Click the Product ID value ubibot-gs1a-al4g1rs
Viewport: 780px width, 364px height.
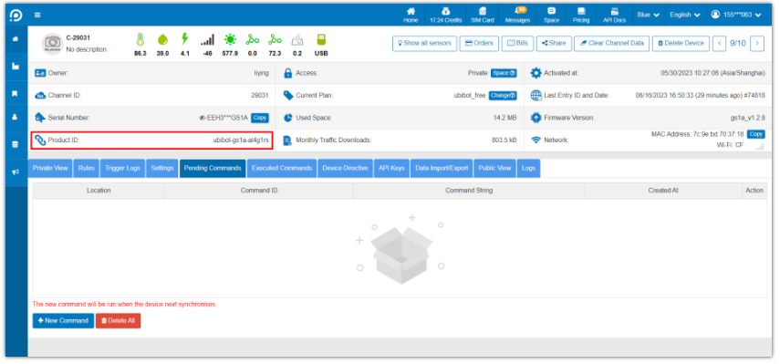[241, 140]
